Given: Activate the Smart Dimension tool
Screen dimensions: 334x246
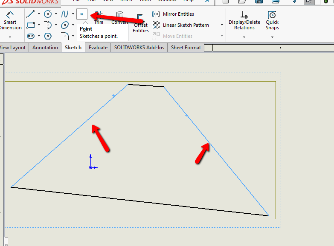Looking at the screenshot, I should click(x=10, y=20).
